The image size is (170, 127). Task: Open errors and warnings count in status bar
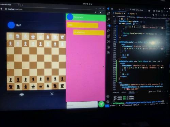click(x=136, y=105)
